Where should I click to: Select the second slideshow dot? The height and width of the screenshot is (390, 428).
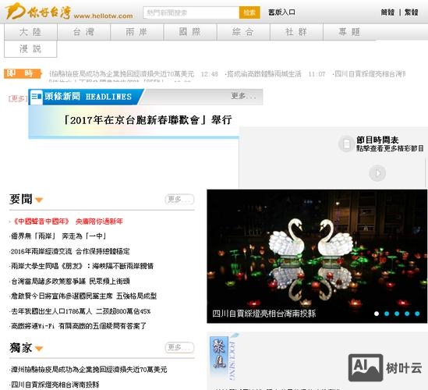pyautogui.click(x=387, y=314)
